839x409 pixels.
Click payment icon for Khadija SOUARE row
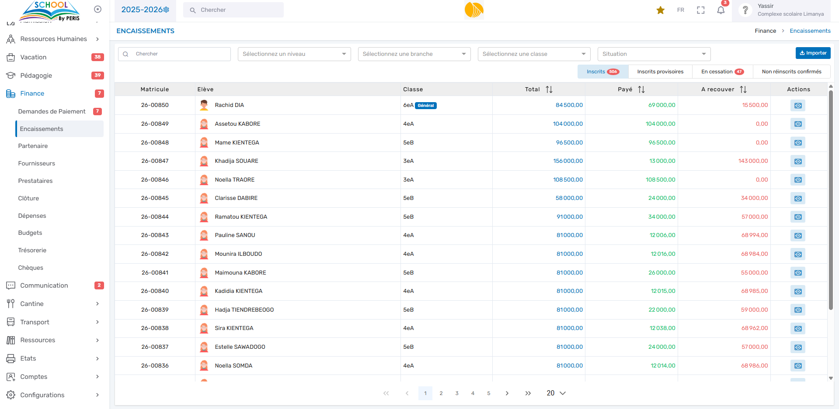click(797, 162)
